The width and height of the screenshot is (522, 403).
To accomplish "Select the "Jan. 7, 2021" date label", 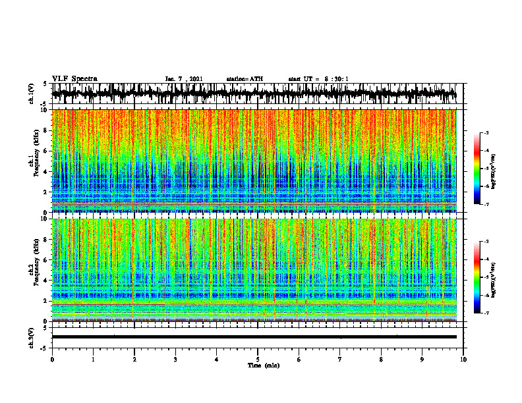I will pos(184,79).
